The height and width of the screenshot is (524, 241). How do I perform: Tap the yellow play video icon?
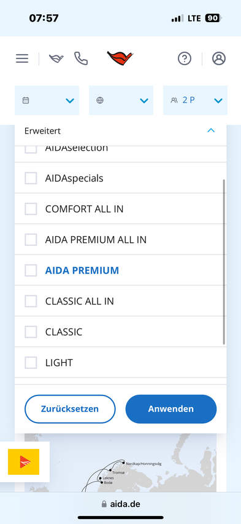point(24,462)
